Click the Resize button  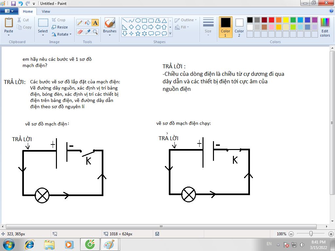(60, 27)
